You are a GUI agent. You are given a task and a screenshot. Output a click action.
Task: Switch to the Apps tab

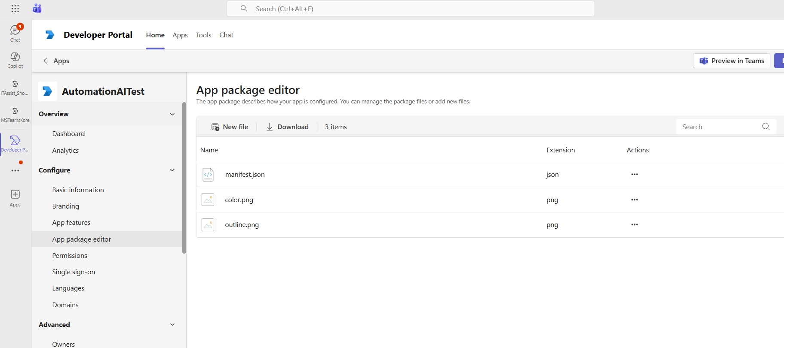(x=180, y=35)
